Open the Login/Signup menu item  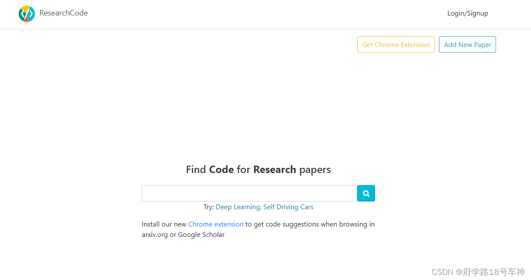[x=467, y=13]
